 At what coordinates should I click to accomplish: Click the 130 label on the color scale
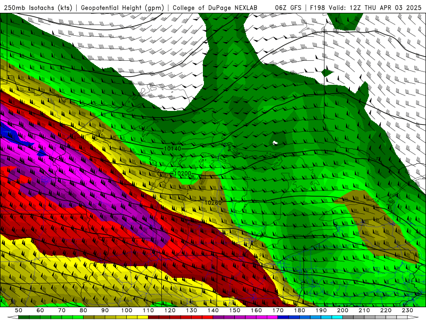click(x=192, y=310)
